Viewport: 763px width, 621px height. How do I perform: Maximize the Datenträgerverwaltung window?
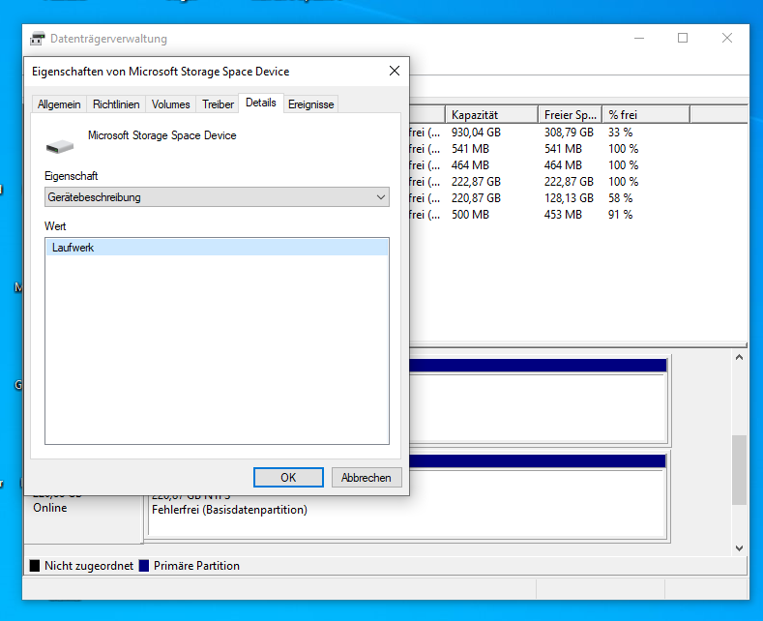(x=683, y=38)
